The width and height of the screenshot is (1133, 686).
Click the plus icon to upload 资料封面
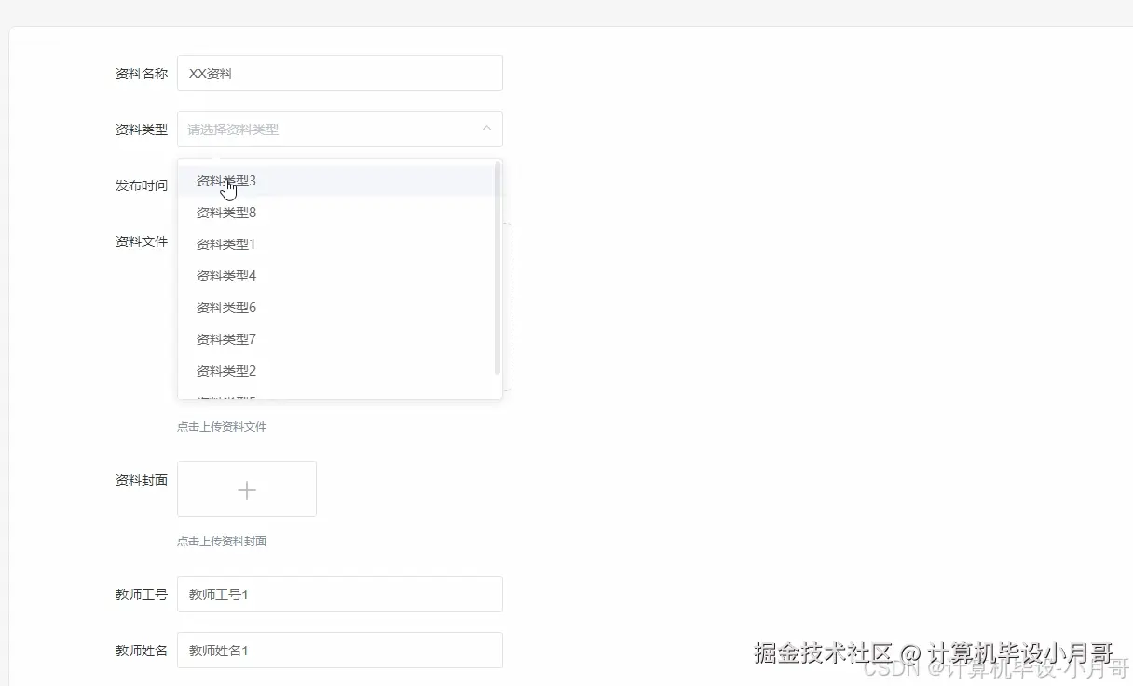246,488
